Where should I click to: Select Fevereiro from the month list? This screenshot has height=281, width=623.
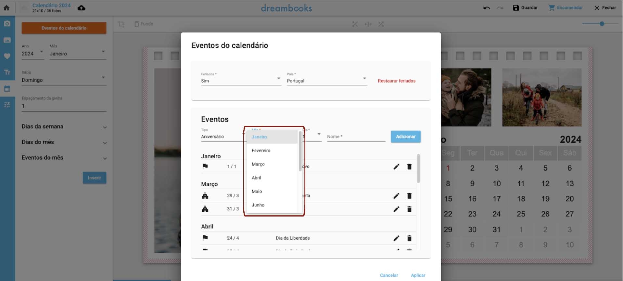tap(261, 150)
